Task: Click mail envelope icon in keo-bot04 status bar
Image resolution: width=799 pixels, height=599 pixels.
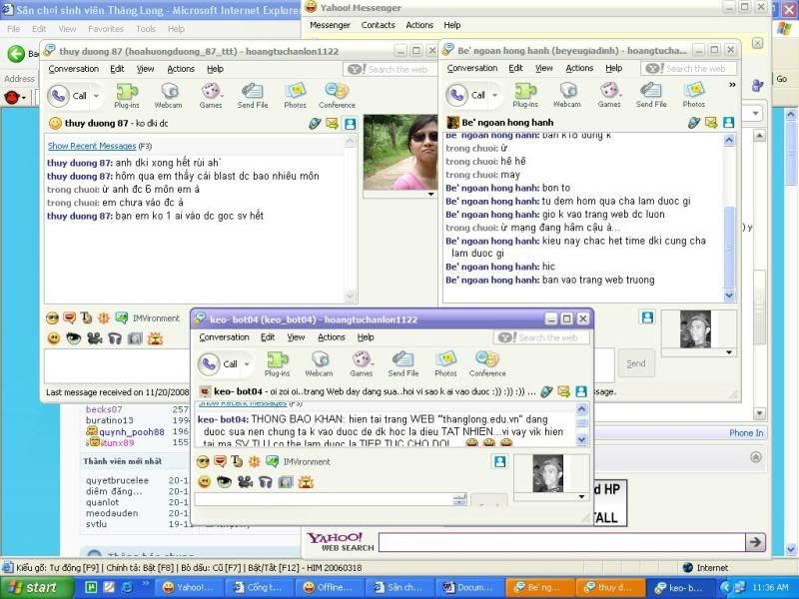Action: coord(563,391)
